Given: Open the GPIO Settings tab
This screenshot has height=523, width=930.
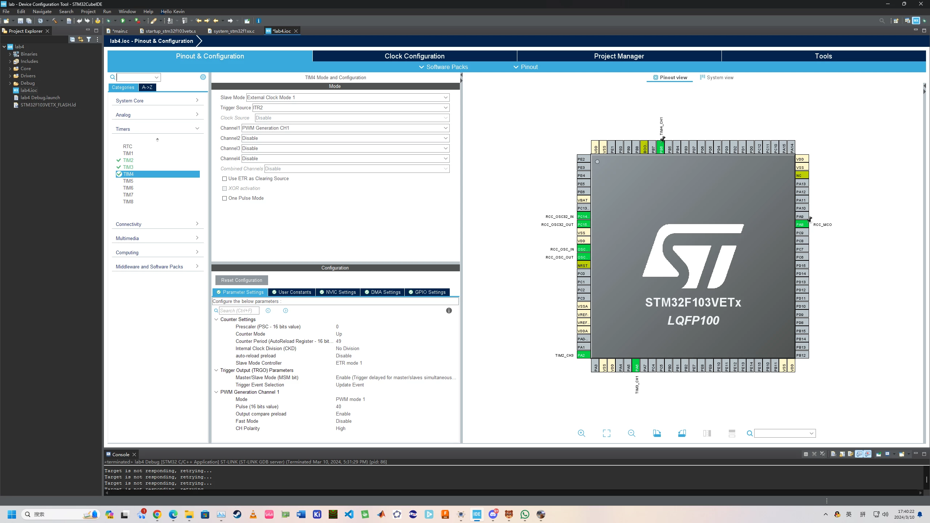Looking at the screenshot, I should point(427,292).
